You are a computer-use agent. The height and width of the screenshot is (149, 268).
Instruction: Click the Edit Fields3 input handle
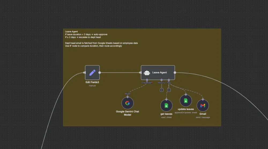pos(84,72)
